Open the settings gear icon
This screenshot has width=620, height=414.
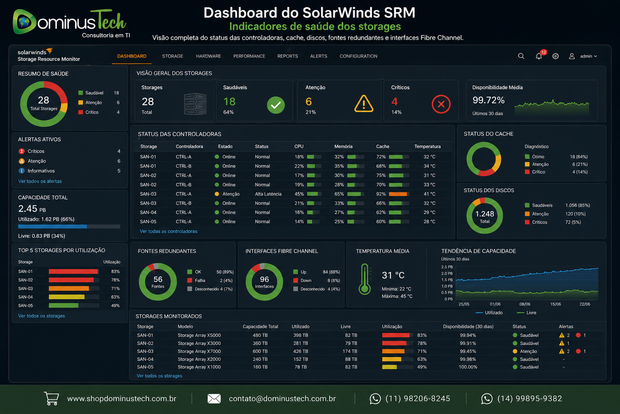(x=555, y=56)
